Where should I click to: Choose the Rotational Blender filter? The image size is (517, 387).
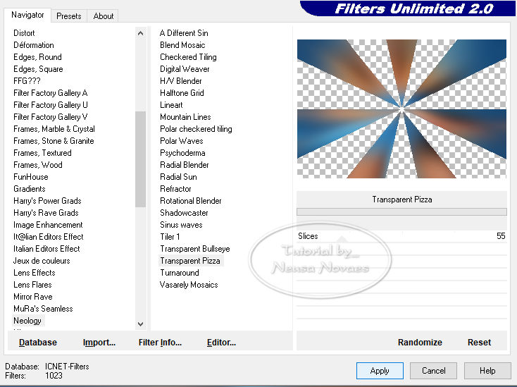191,201
